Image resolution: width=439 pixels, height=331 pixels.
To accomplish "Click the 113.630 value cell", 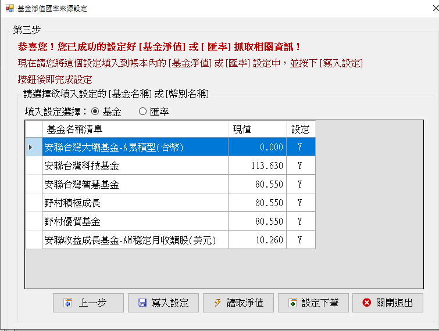I will [258, 165].
